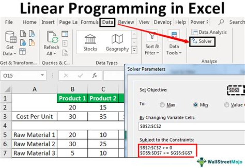Expand the Data Tools dropdown
The image size is (245, 168).
click(x=180, y=53)
